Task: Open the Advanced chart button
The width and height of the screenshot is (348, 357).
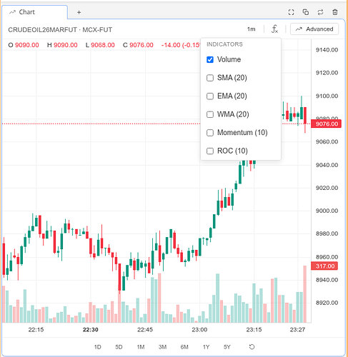Action: 314,29
